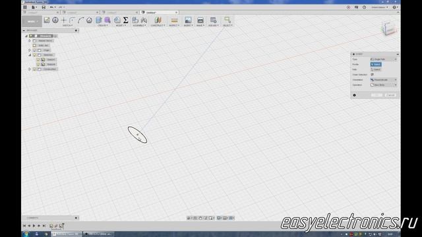Click the info icon in Sweep dialog
Screen dimensions: 422x237
pos(355,95)
